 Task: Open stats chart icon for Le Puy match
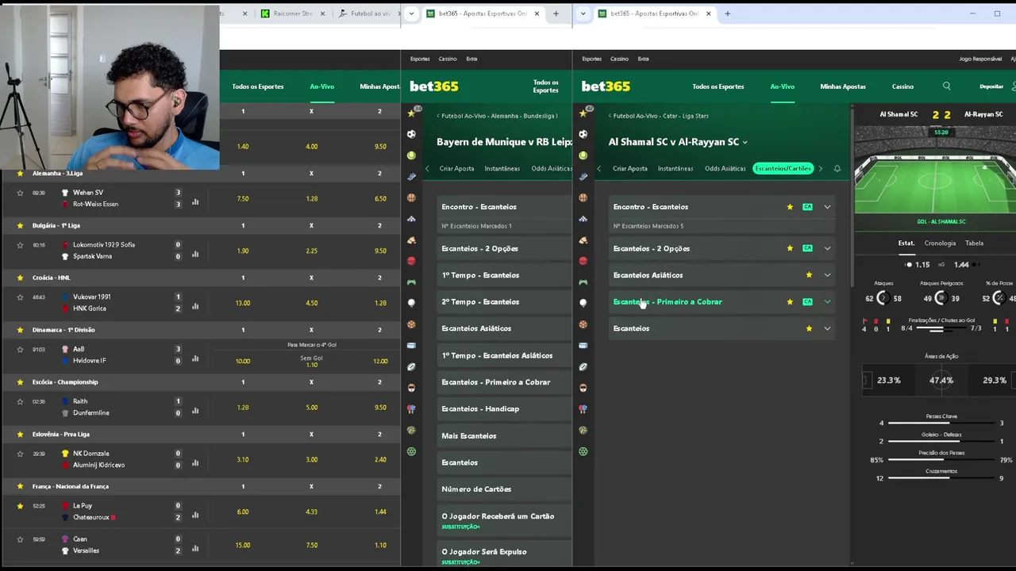coord(195,515)
